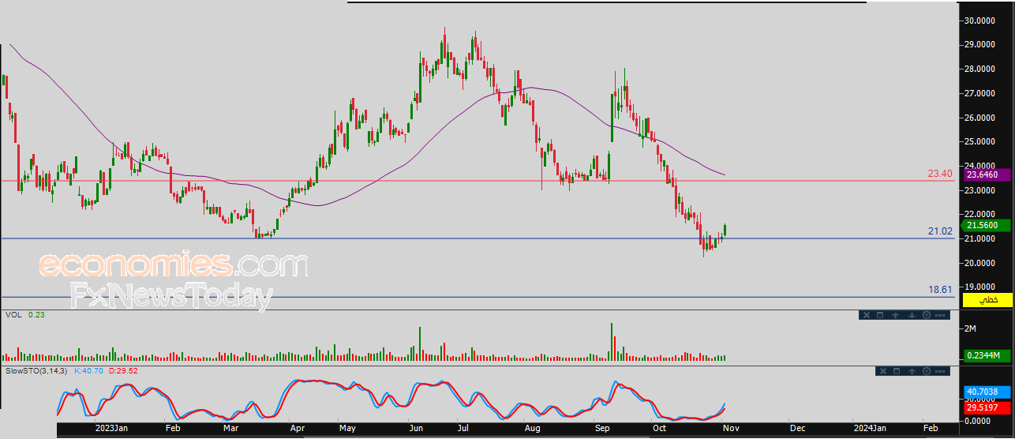1015x439 pixels.
Task: Select the 21.02 support level label
Action: pos(940,231)
